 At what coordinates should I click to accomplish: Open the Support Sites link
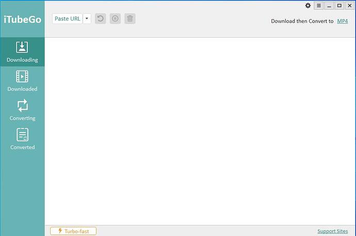coord(333,231)
